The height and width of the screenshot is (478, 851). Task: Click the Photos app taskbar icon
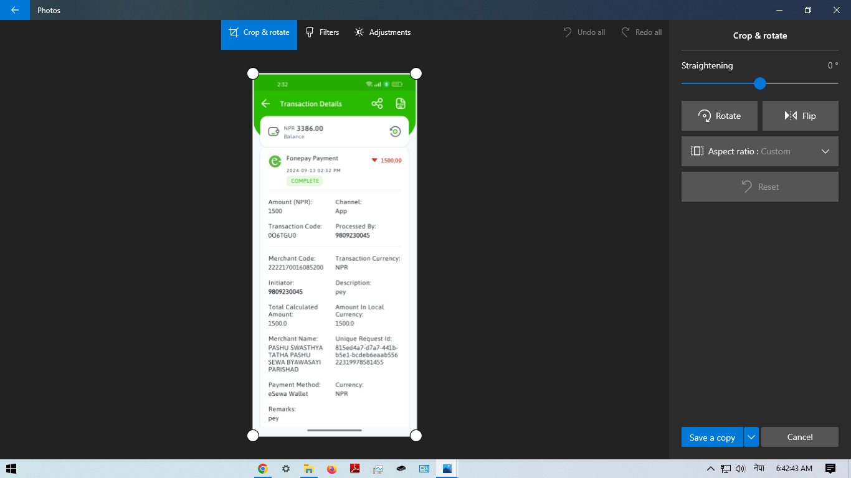pyautogui.click(x=447, y=469)
